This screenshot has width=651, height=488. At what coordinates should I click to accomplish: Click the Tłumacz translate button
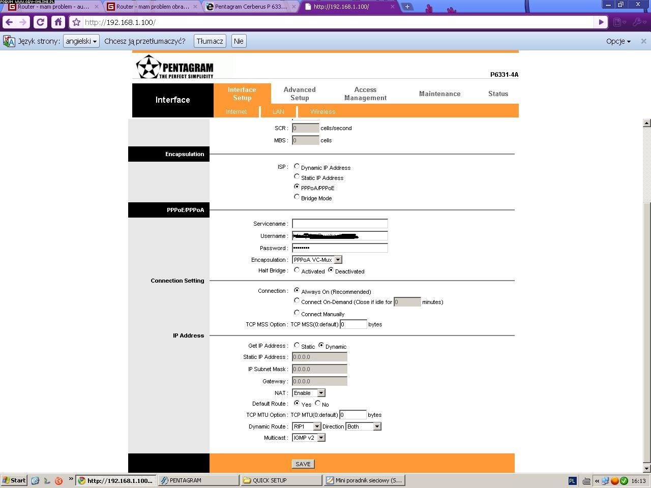click(x=210, y=41)
